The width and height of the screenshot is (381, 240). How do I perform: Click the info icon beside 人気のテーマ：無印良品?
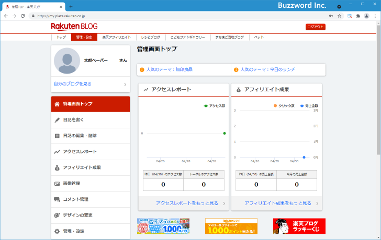[142, 70]
